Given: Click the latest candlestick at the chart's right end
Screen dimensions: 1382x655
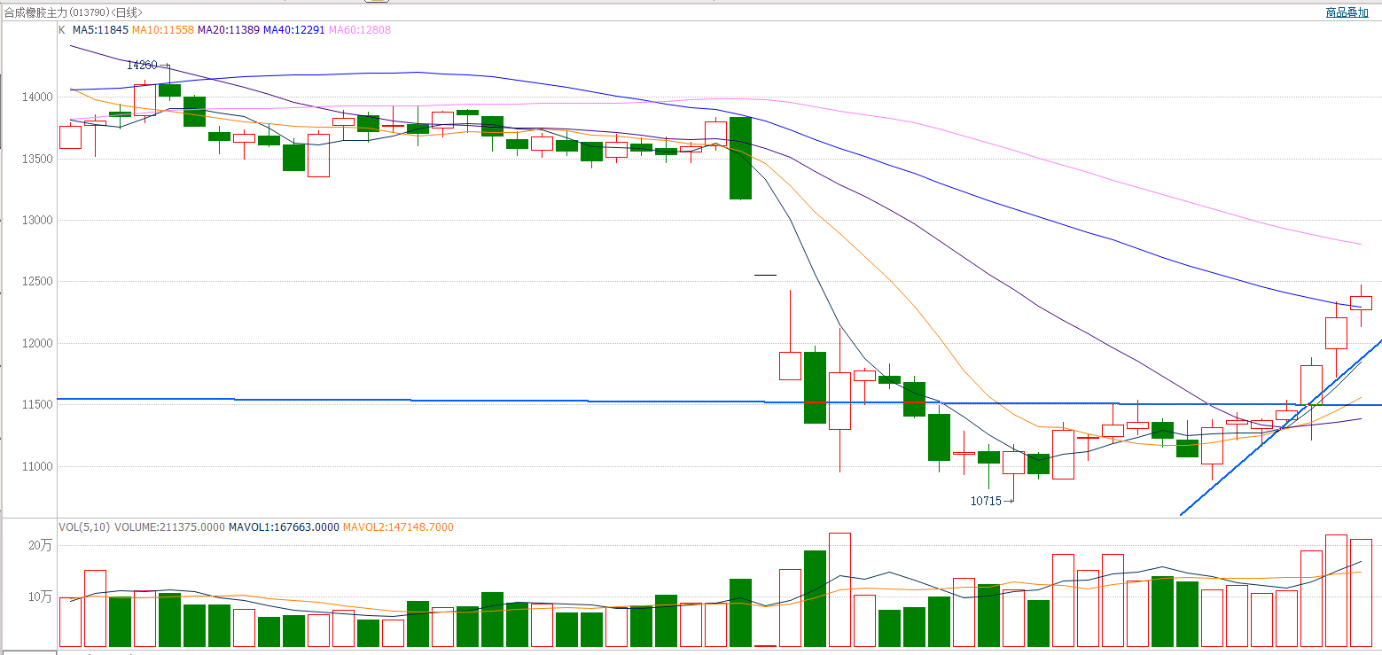Looking at the screenshot, I should coord(1361,303).
